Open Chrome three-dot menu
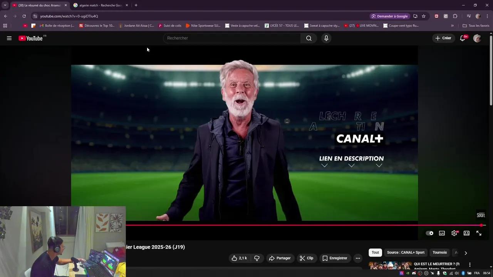This screenshot has width=493, height=277. tap(487, 16)
